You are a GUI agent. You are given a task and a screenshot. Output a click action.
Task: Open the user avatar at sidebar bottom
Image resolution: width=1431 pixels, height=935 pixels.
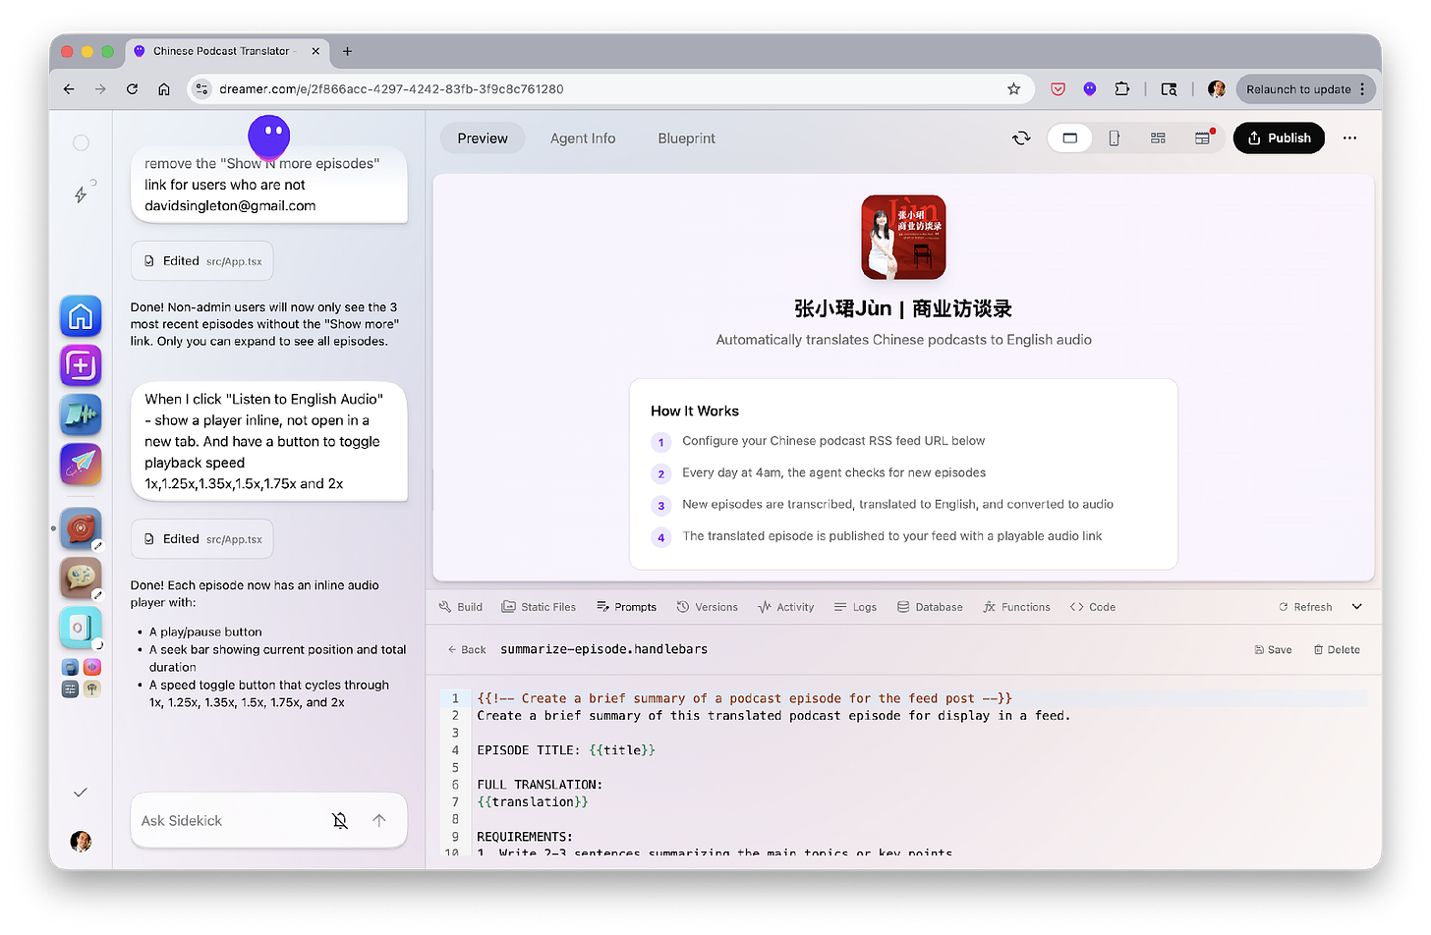pos(81,841)
